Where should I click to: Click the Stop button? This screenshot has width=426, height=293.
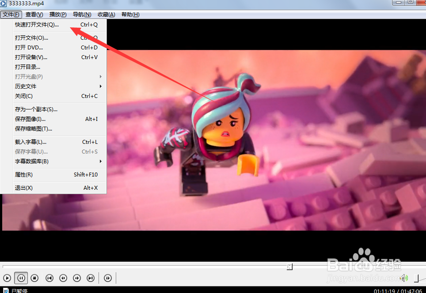coord(34,278)
